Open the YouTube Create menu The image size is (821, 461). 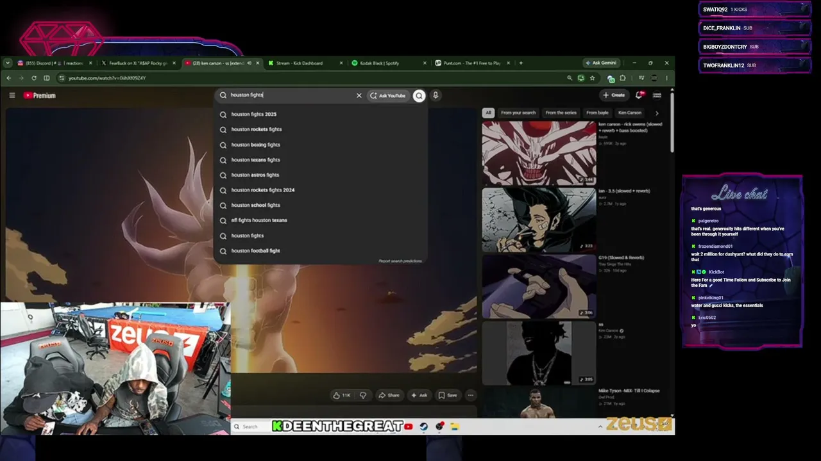coord(614,95)
